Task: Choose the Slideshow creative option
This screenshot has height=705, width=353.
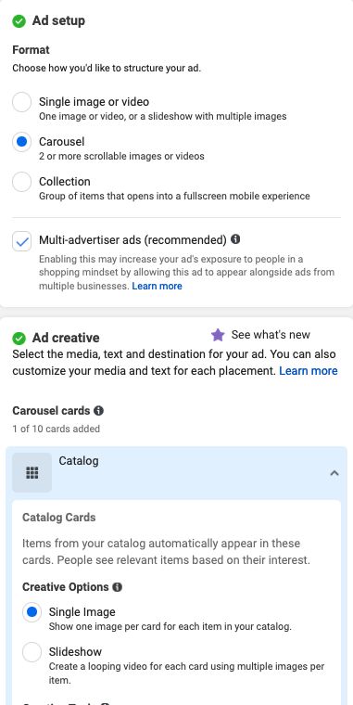Action: tap(32, 652)
